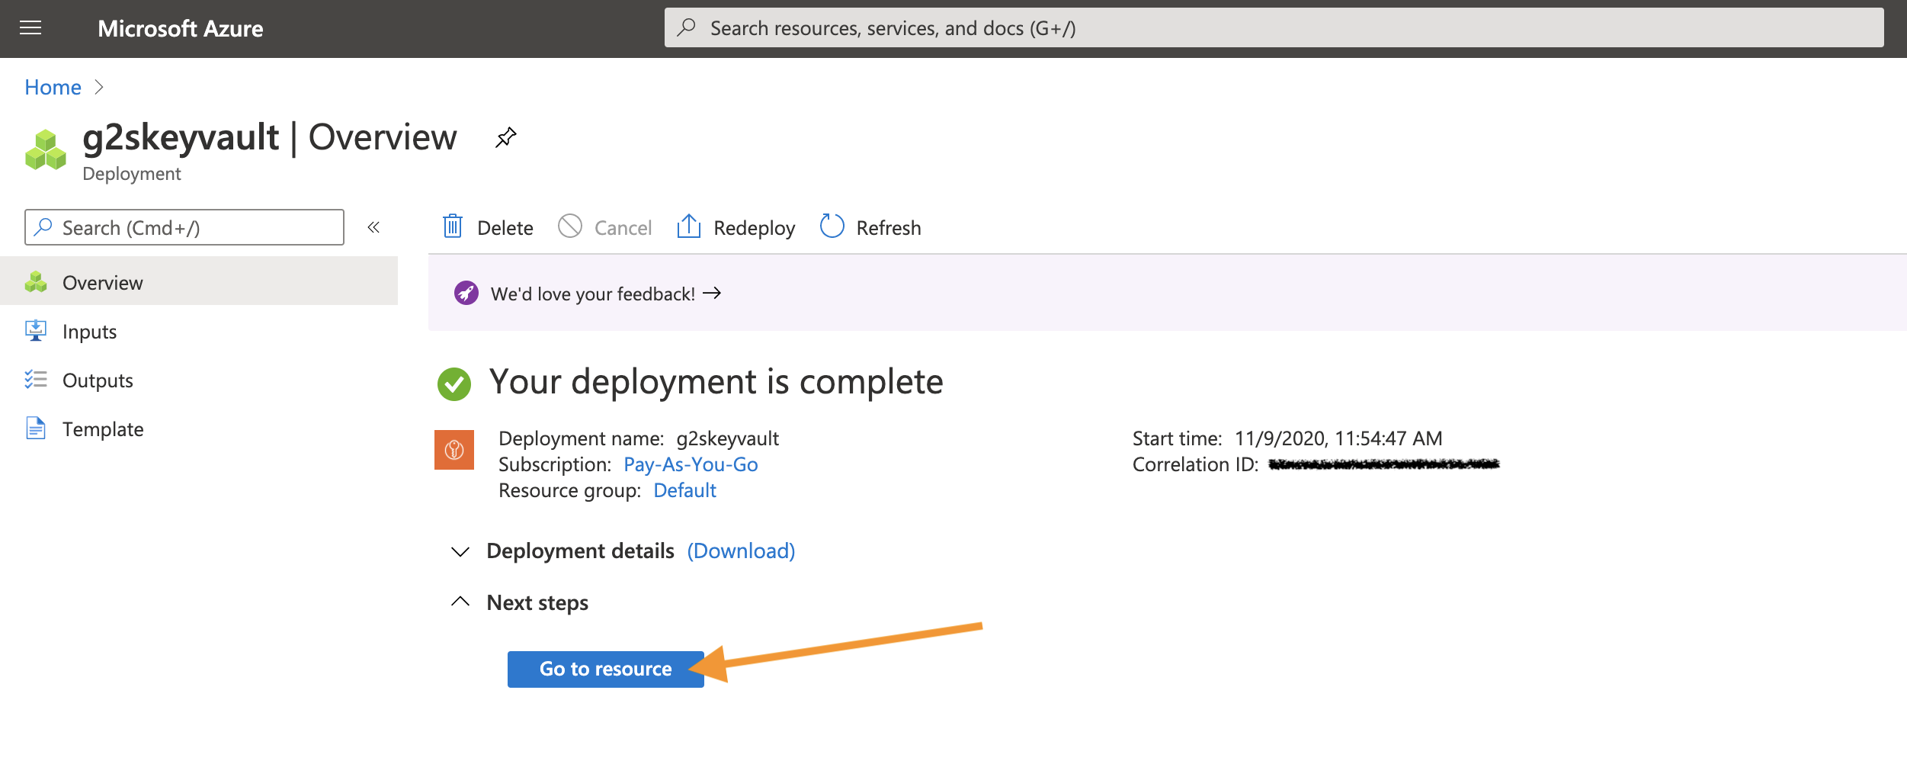Click the Inputs monitor icon
The width and height of the screenshot is (1907, 764).
36,331
